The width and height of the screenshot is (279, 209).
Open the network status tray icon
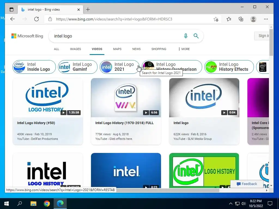[237, 204]
